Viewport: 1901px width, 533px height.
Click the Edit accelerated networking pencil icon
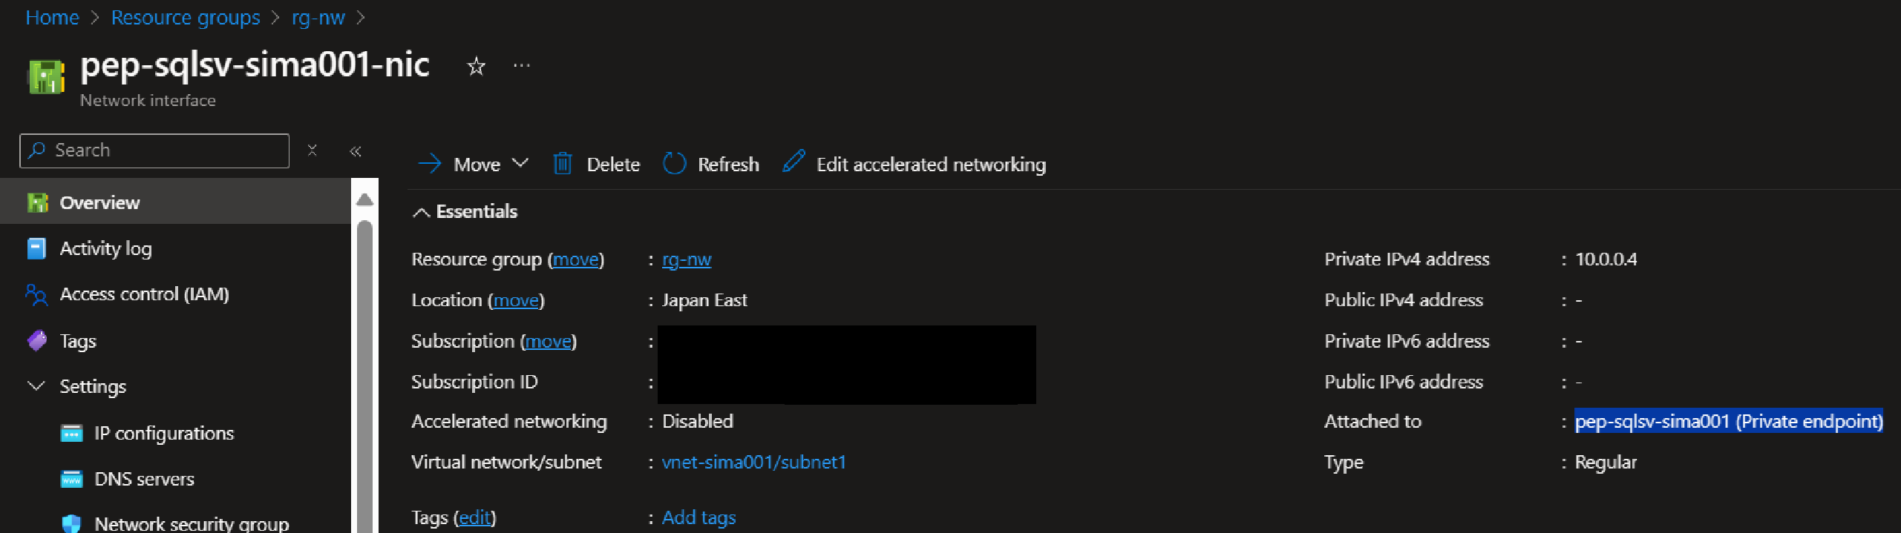click(x=794, y=162)
